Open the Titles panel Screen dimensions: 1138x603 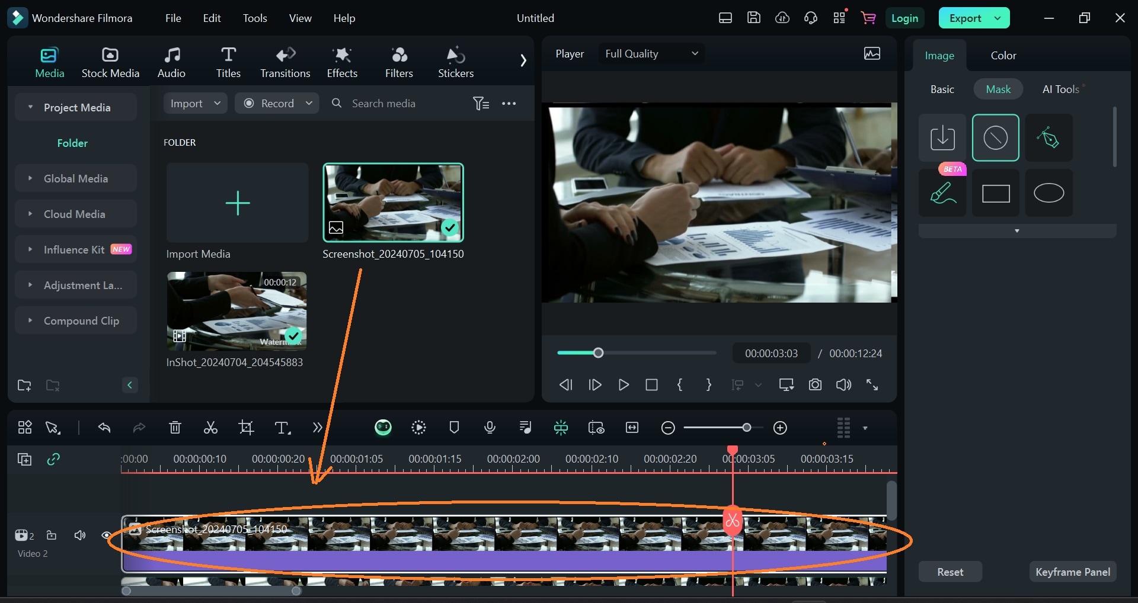[x=228, y=62]
